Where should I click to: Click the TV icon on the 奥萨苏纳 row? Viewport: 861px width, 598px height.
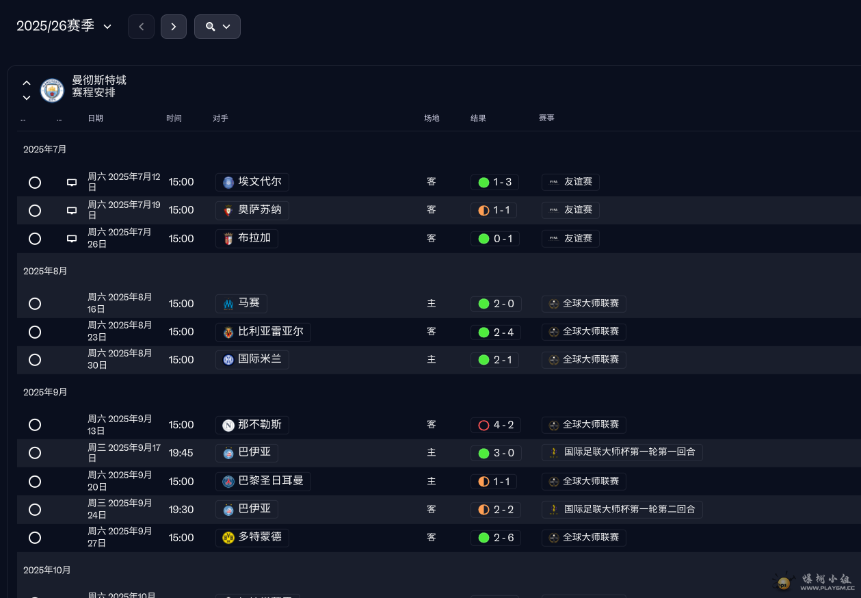click(x=72, y=211)
